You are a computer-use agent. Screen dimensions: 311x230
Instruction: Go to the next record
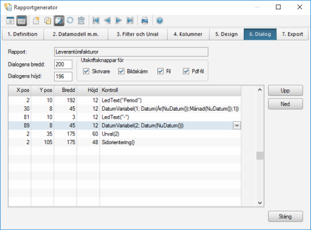[118, 21]
